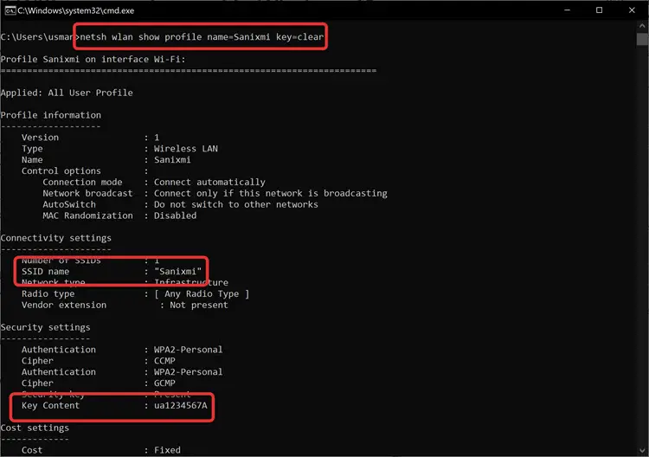The height and width of the screenshot is (457, 649).
Task: Click the first 'WPA2-Personal' authentication value
Action: (189, 350)
